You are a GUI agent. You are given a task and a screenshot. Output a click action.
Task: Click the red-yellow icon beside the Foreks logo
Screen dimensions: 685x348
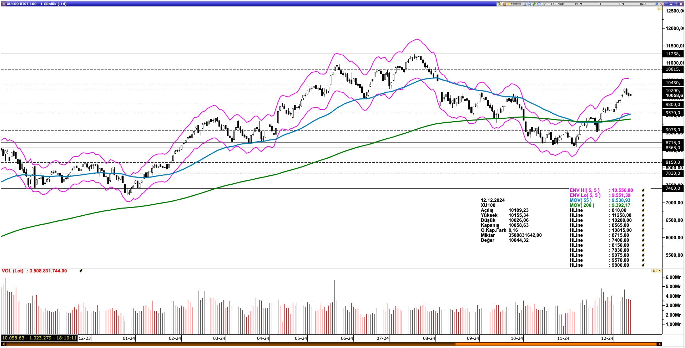(x=504, y=4)
